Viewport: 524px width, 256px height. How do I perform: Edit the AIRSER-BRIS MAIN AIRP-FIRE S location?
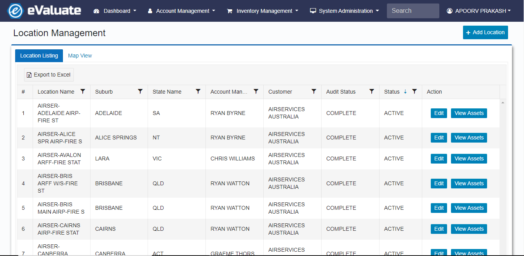click(x=439, y=208)
